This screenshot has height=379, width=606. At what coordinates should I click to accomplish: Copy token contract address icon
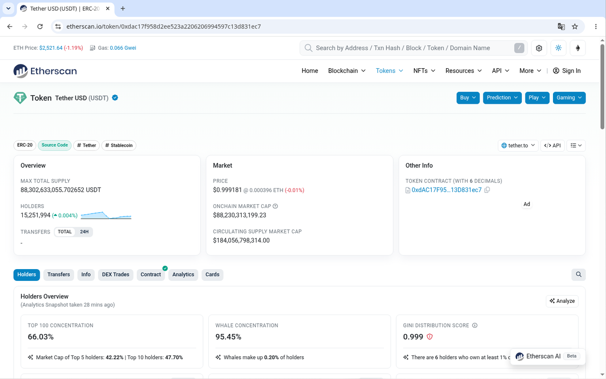(x=487, y=190)
